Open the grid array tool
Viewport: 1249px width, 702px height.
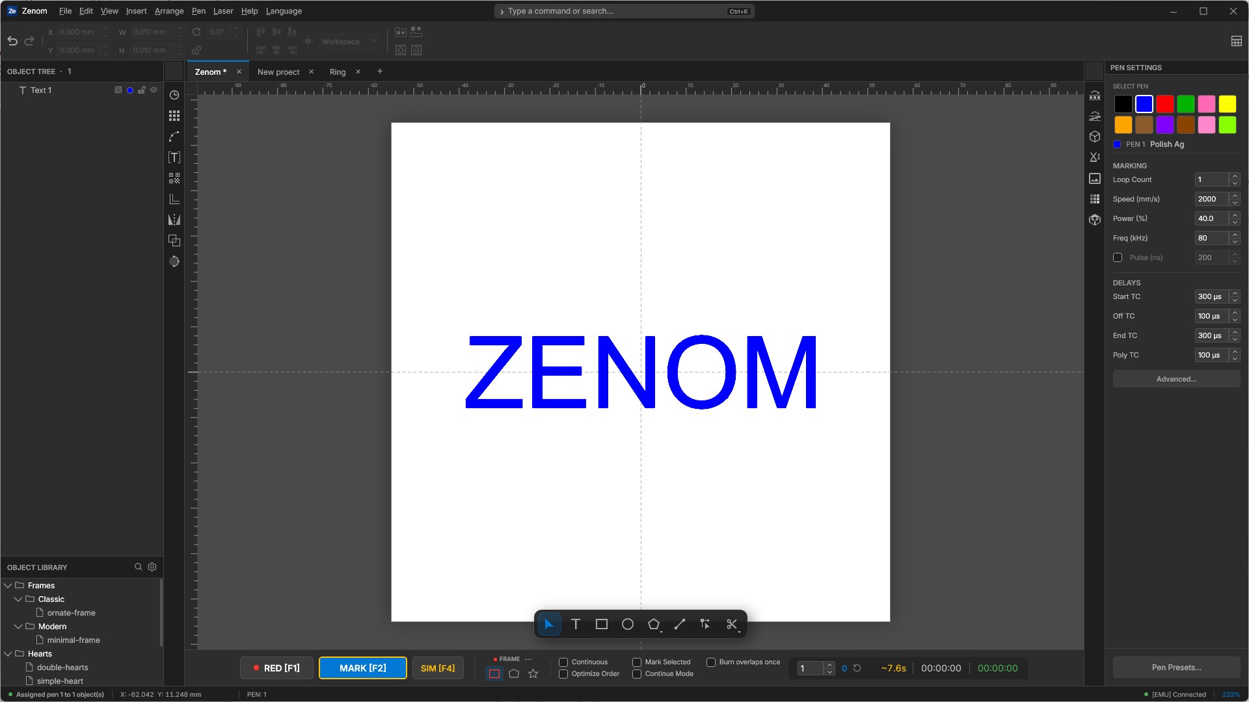tap(174, 116)
